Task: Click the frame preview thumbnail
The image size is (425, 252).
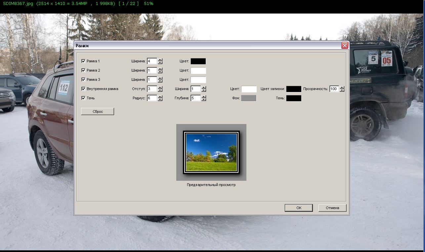Action: pyautogui.click(x=211, y=152)
